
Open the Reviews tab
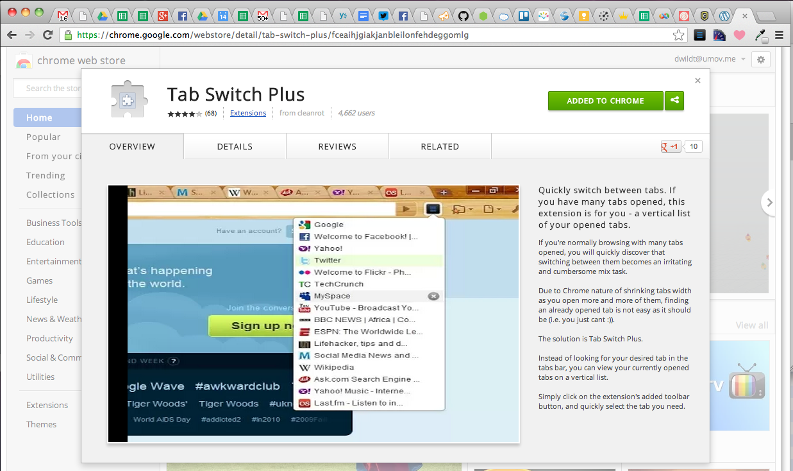point(337,146)
